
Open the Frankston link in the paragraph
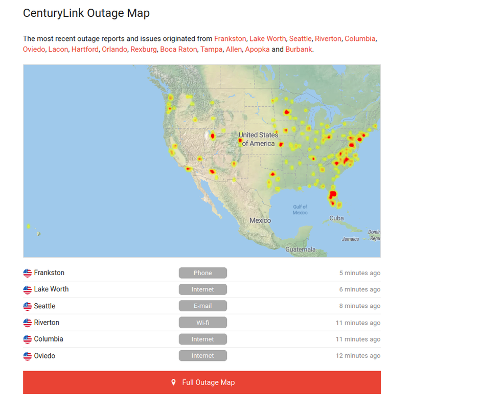pos(230,38)
